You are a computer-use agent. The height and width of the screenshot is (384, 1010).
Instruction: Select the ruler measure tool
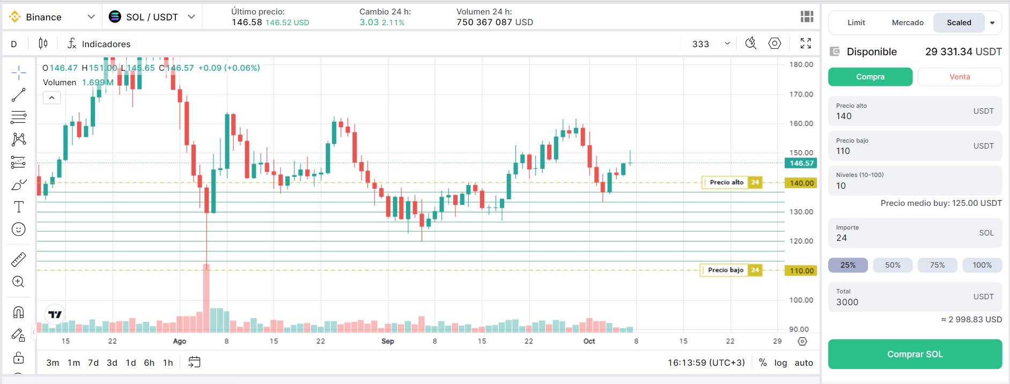tap(19, 260)
